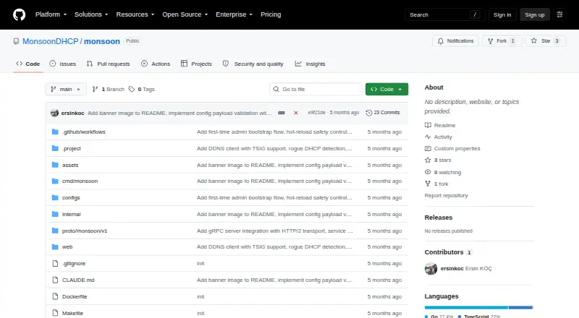This screenshot has width=579, height=318.
Task: View the 0 Tags link
Action: point(142,90)
